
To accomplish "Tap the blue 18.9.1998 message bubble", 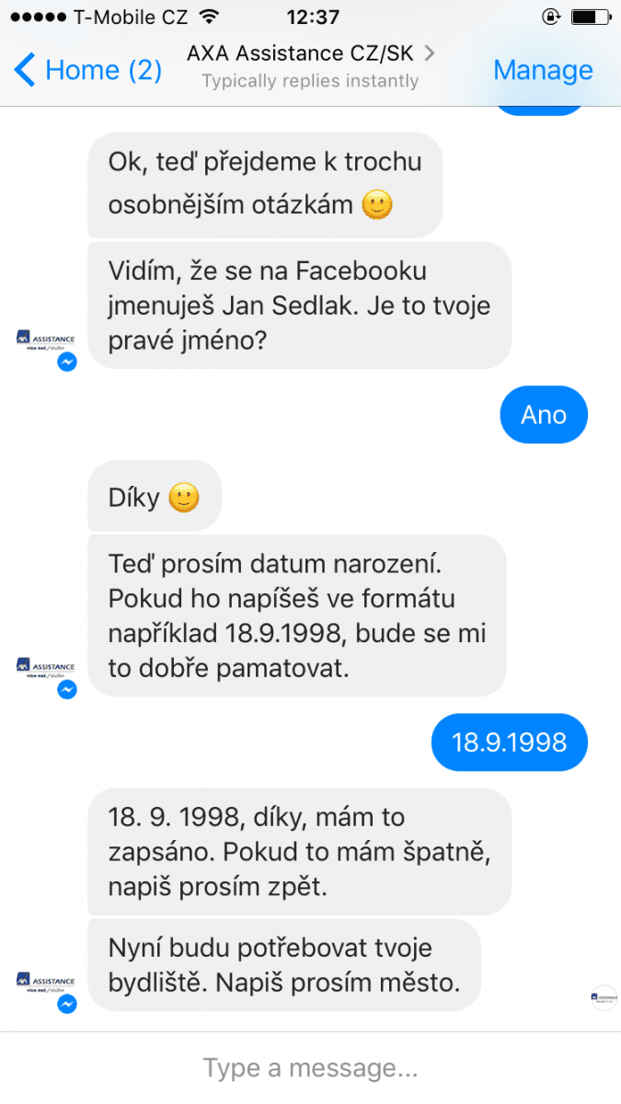I will coord(509,742).
